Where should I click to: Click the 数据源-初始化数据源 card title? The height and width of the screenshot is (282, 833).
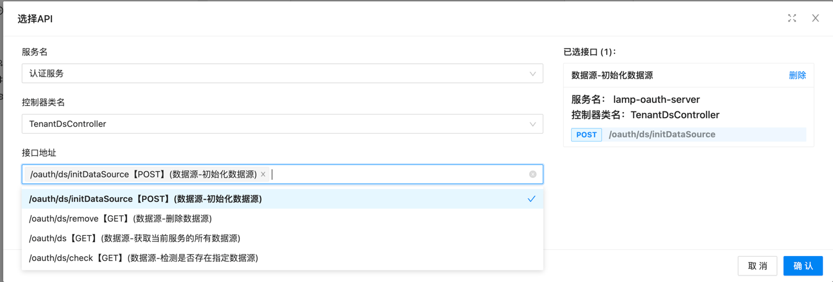tap(612, 75)
